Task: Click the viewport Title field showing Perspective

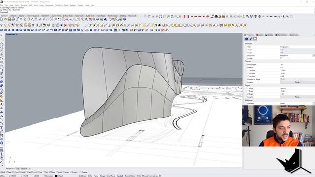Action: 297,47
